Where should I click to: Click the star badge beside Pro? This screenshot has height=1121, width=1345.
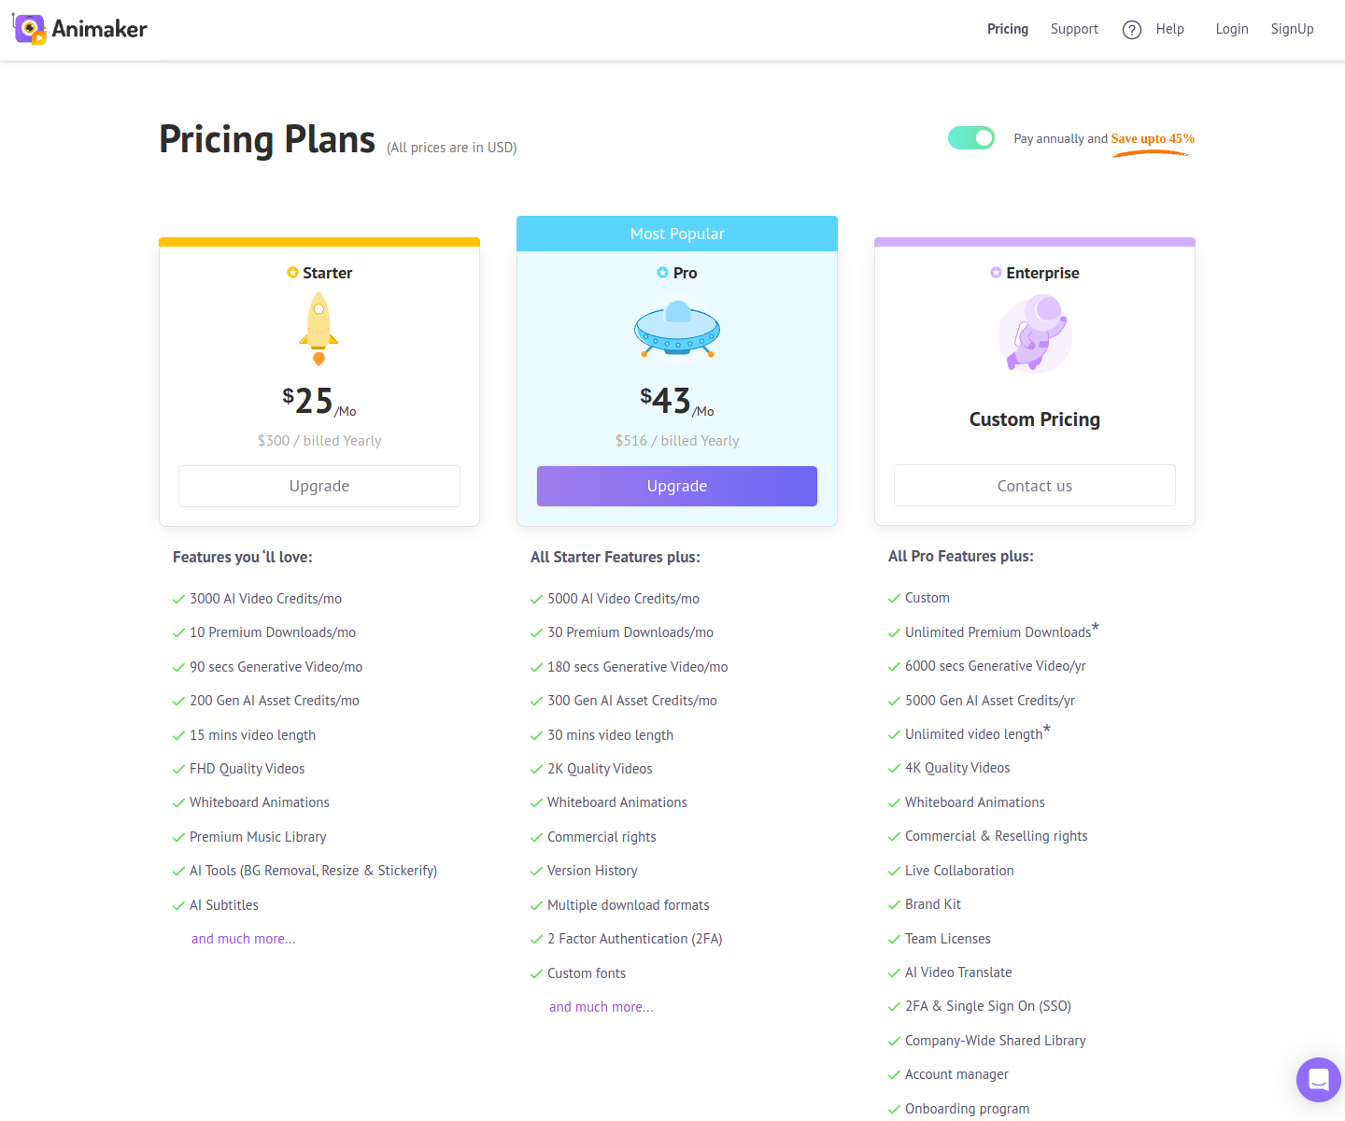coord(662,273)
